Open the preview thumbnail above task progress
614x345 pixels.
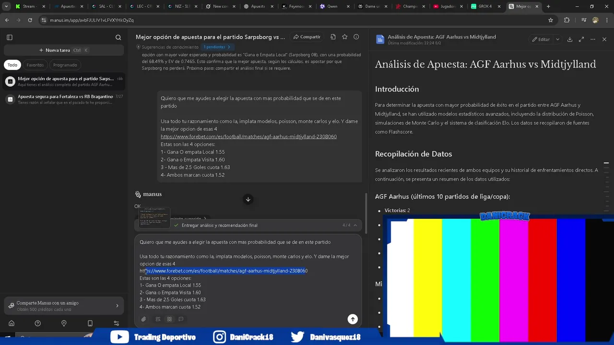[x=154, y=218]
